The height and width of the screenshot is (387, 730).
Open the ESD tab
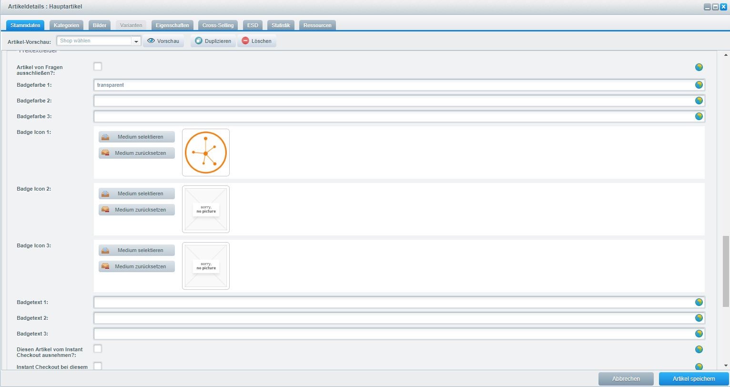[x=253, y=25]
